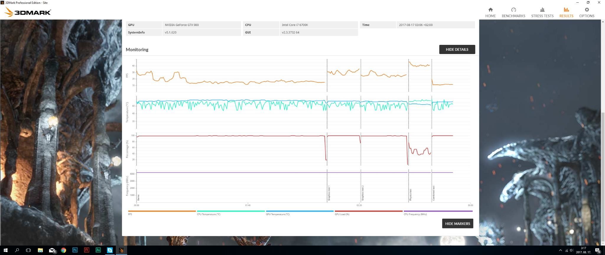Open Windows search from the taskbar
The width and height of the screenshot is (605, 255).
tap(17, 250)
